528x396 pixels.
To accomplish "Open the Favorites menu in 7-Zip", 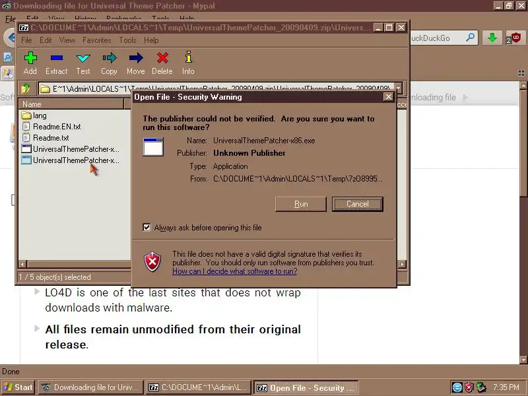I will [96, 40].
